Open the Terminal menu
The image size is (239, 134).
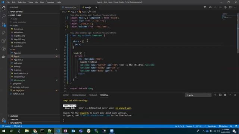click(x=50, y=2)
